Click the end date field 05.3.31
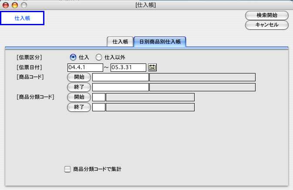The image size is (293, 190). tap(128, 67)
